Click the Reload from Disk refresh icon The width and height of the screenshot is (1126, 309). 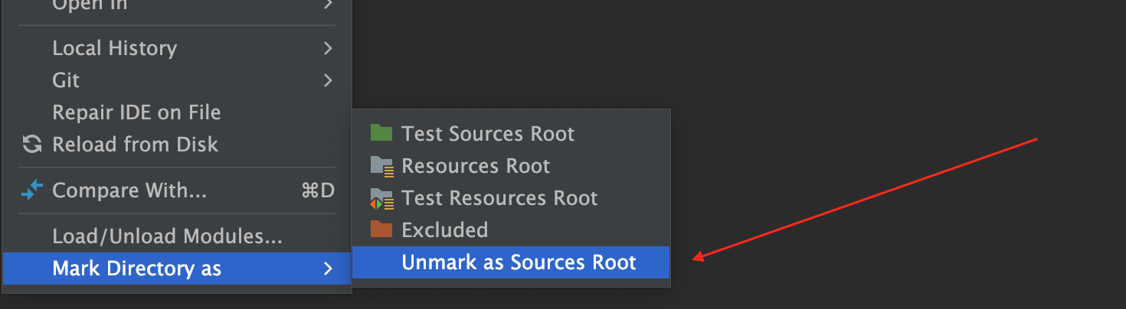point(31,145)
